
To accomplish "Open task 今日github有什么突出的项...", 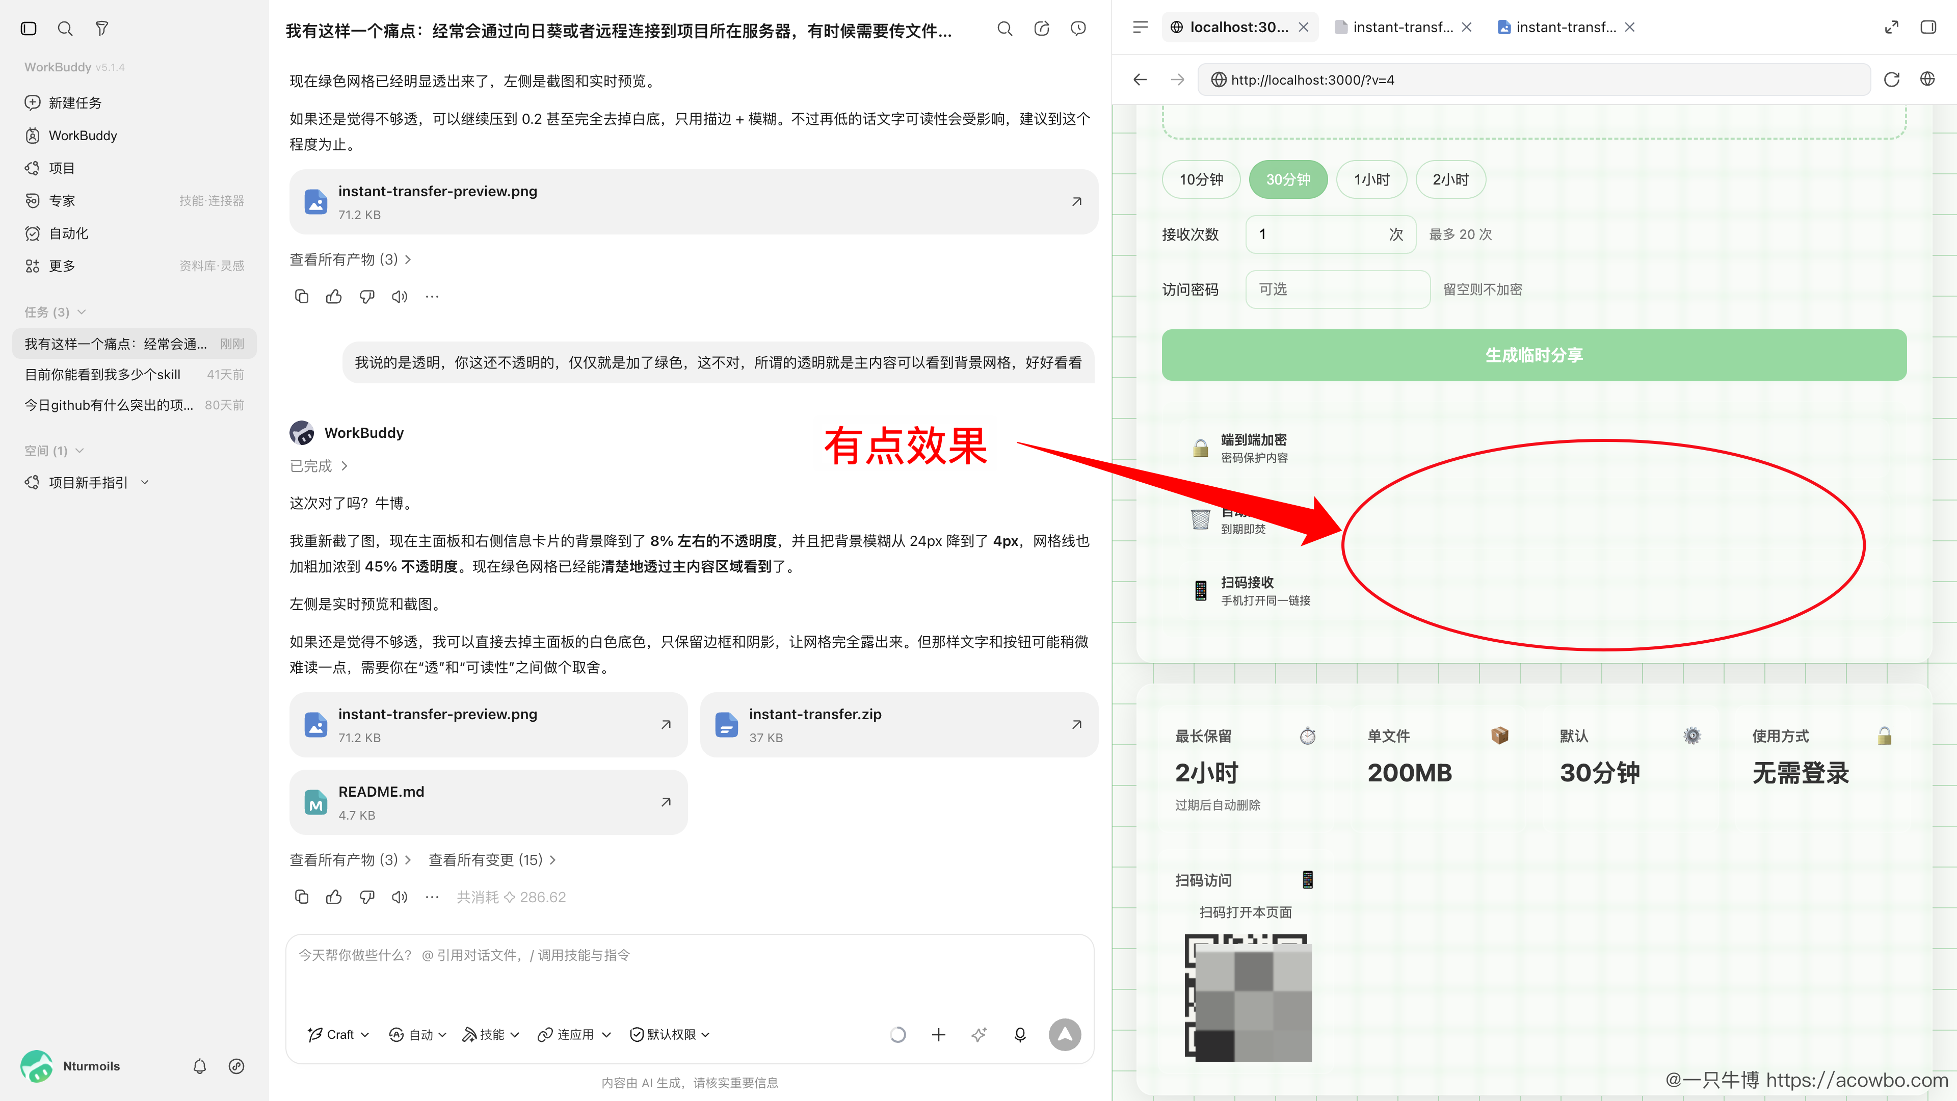I will 135,405.
